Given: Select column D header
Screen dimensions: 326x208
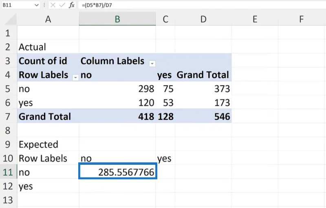Looking at the screenshot, I should (203, 19).
